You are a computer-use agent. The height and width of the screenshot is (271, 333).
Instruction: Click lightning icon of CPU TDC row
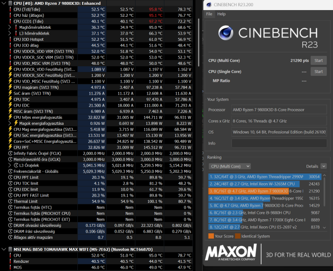tap(10, 99)
